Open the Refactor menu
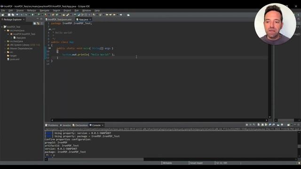This screenshot has width=301, height=169. click(32, 10)
